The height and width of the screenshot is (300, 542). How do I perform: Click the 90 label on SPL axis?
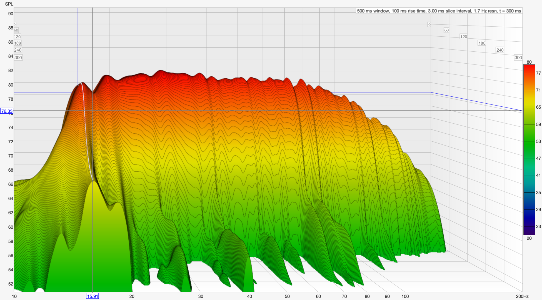pyautogui.click(x=11, y=14)
